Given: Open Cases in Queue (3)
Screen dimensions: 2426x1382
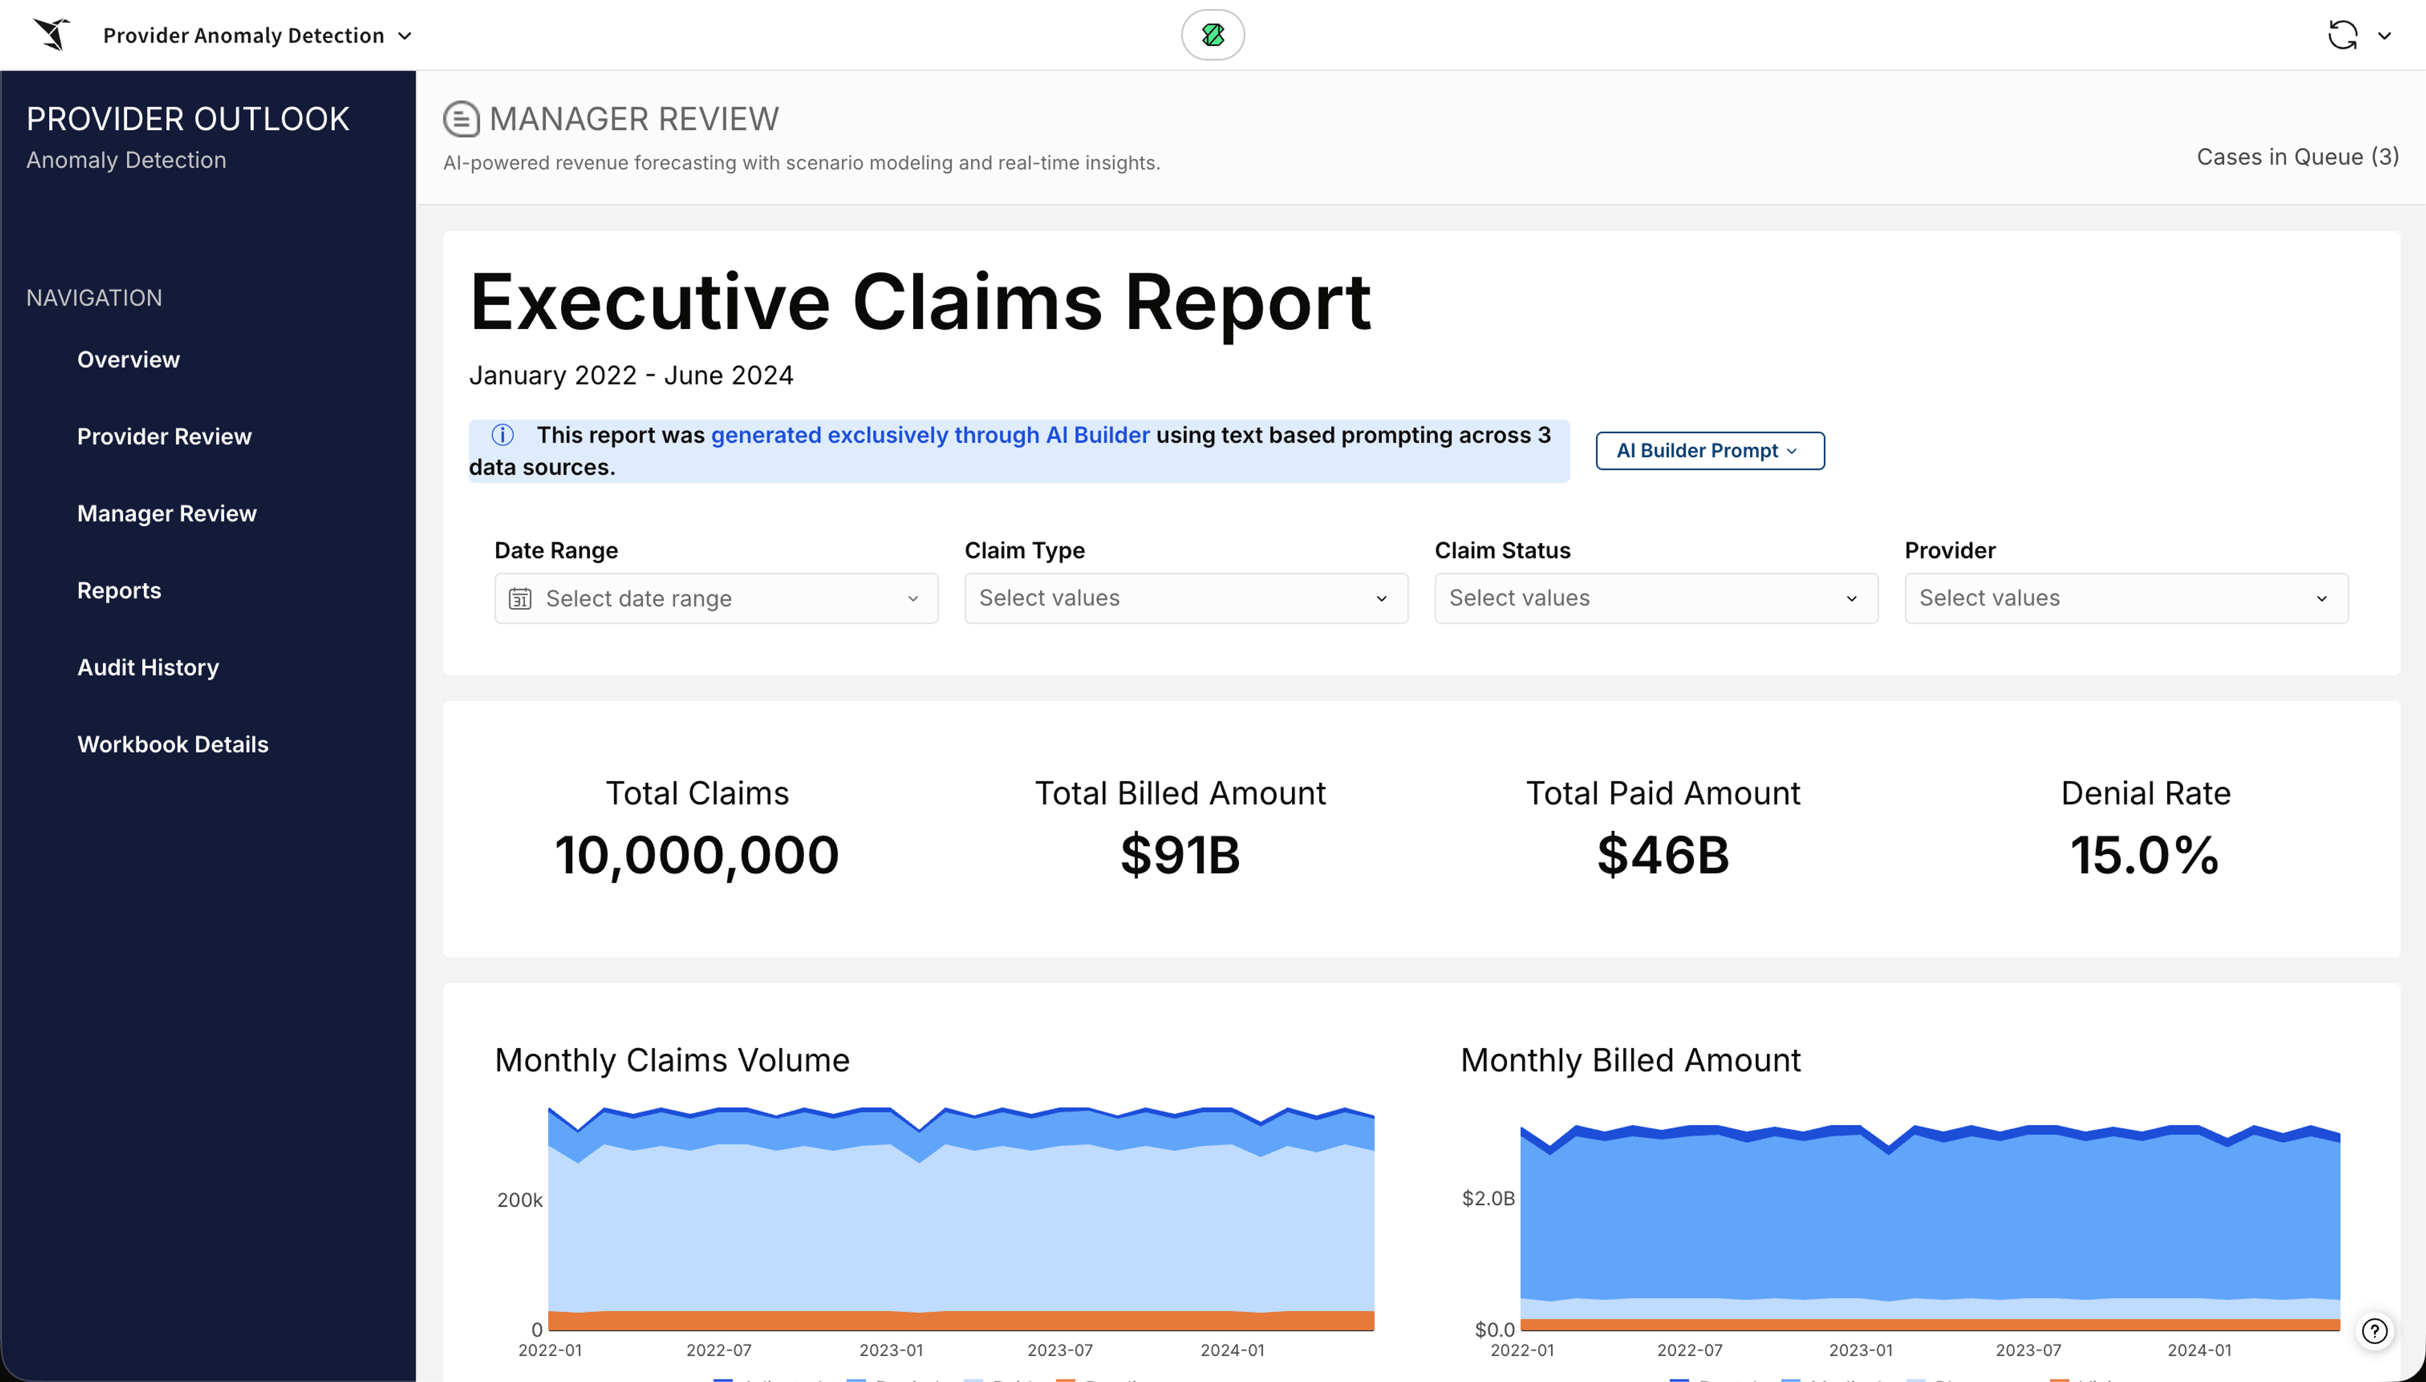Looking at the screenshot, I should pyautogui.click(x=2298, y=157).
